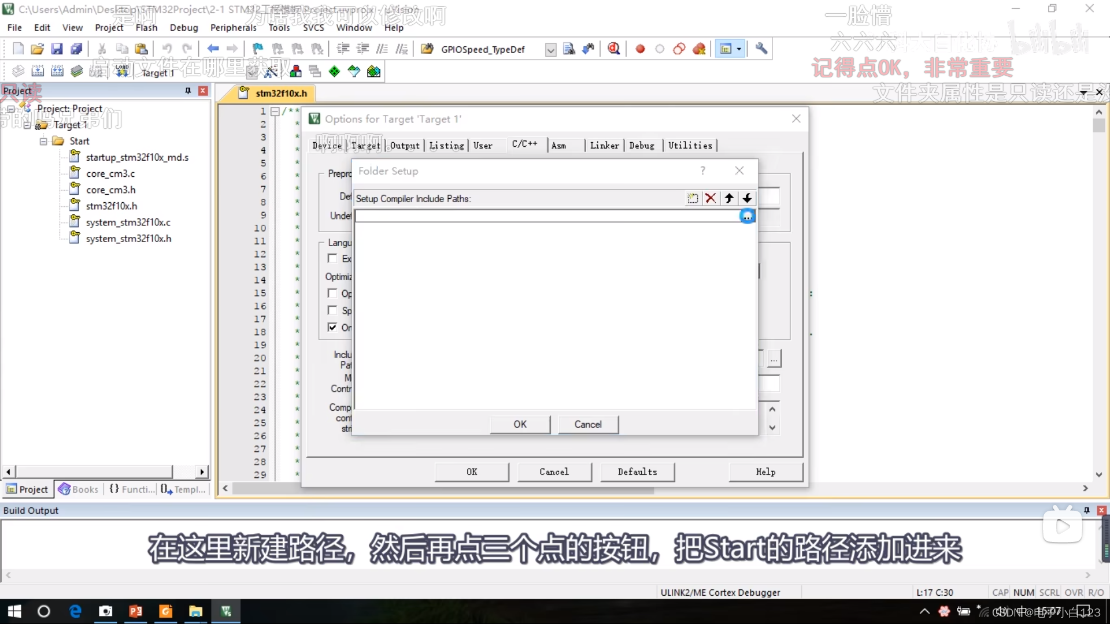
Task: Collapse the Start folder in project tree
Action: 43,141
